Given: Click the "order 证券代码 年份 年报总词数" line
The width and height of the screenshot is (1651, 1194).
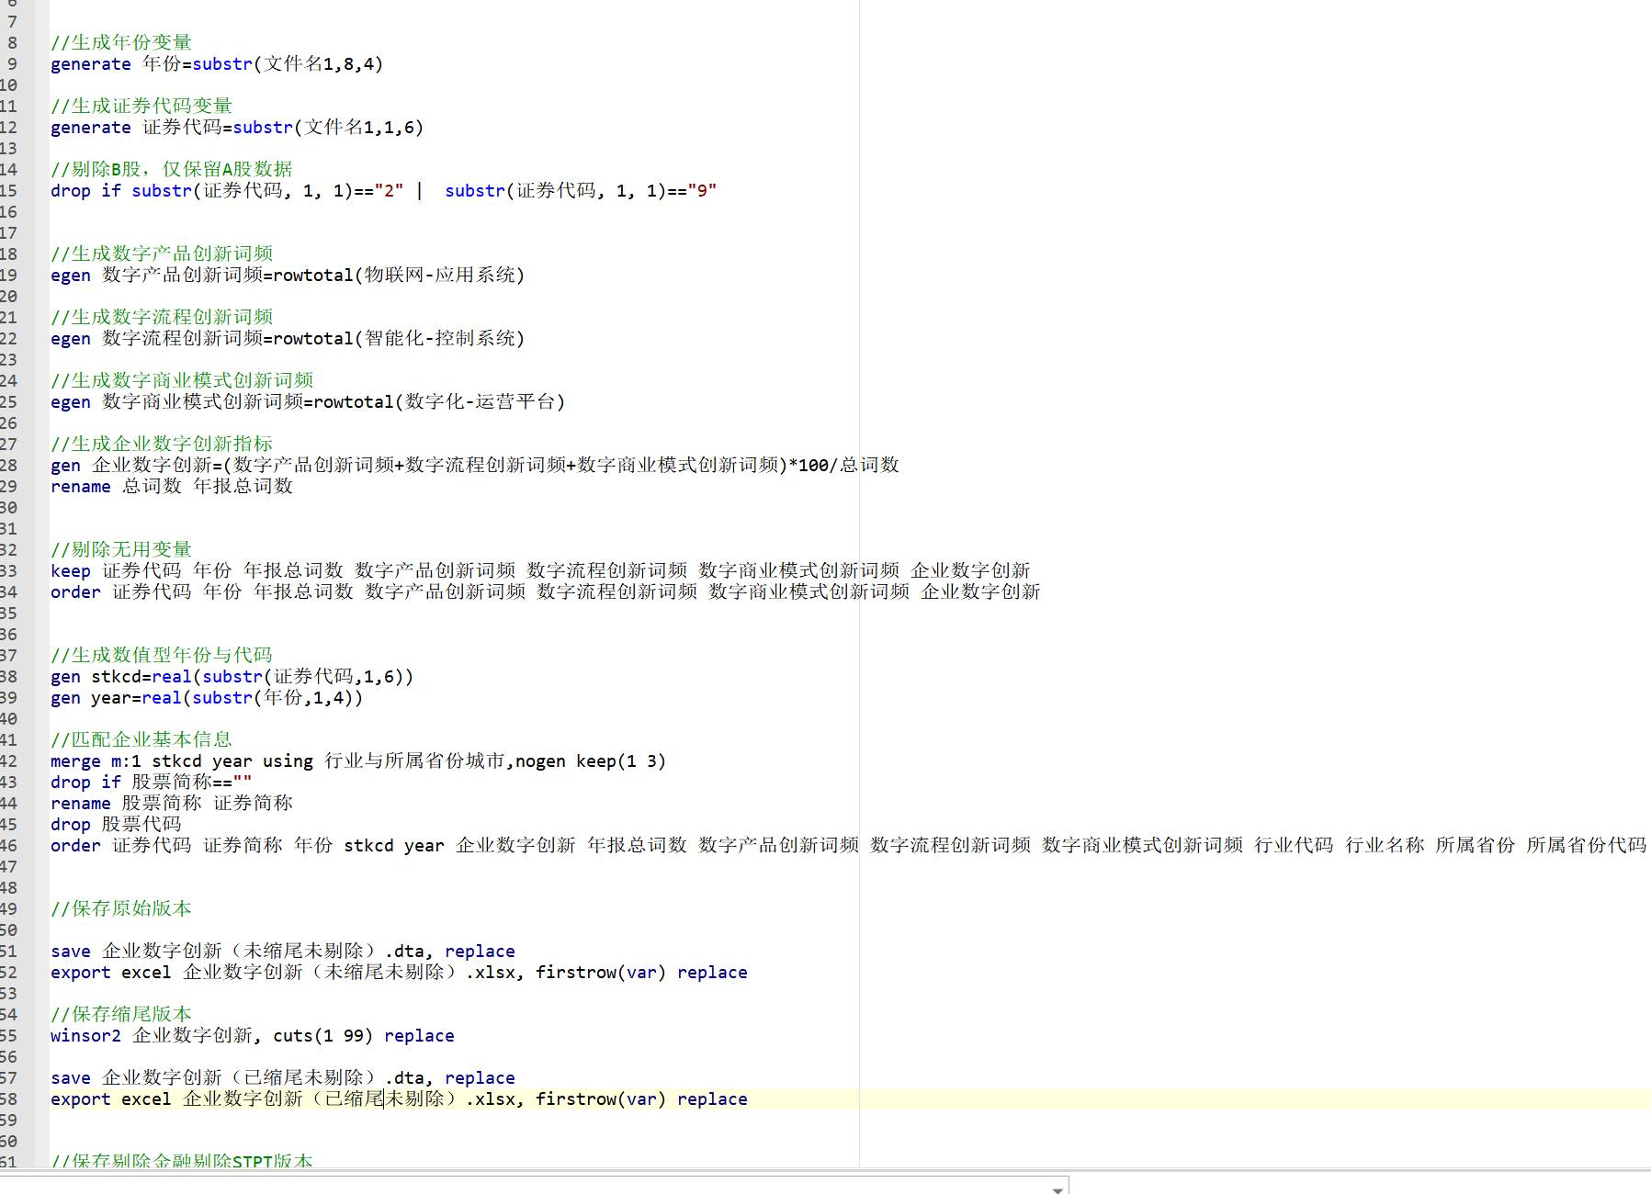Looking at the screenshot, I should (x=546, y=591).
